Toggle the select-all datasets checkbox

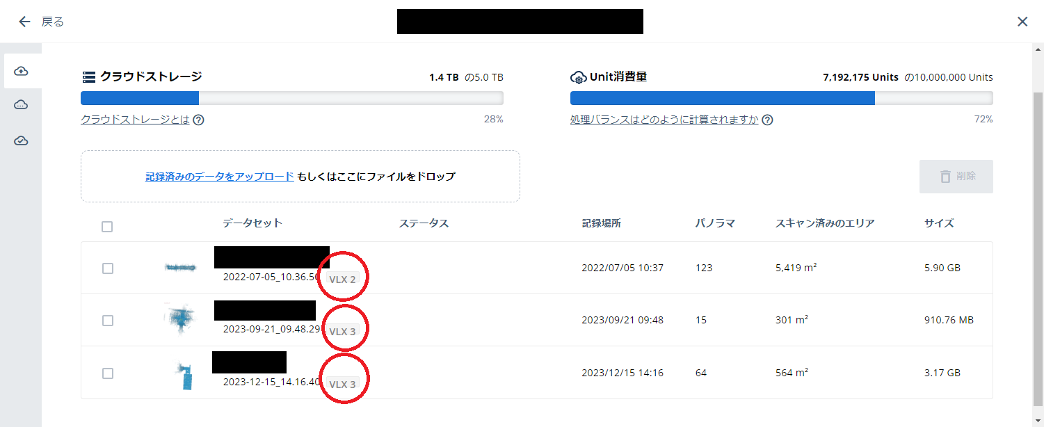point(107,227)
